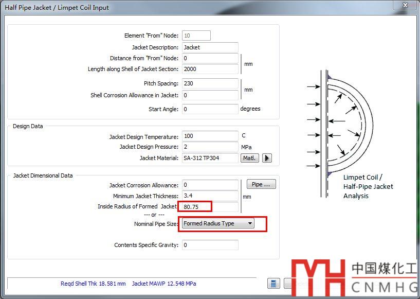
Task: Click the Contents Specific Gravity field
Action: (x=210, y=245)
